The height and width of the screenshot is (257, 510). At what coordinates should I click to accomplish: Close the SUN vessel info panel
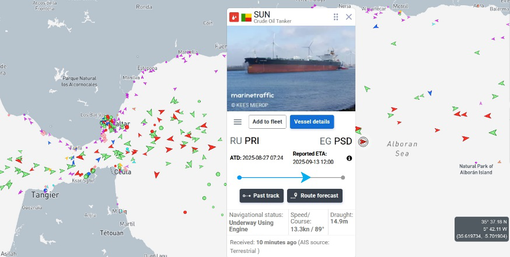pyautogui.click(x=349, y=17)
